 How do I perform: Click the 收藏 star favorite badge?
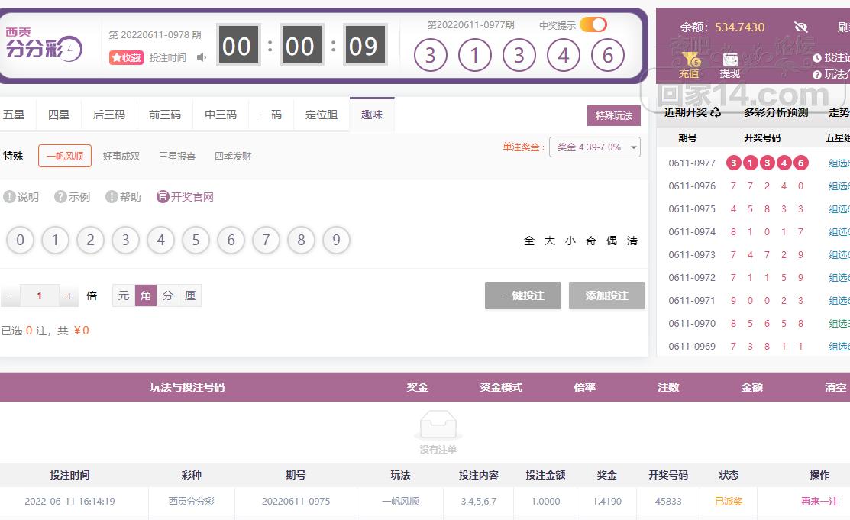coord(126,57)
